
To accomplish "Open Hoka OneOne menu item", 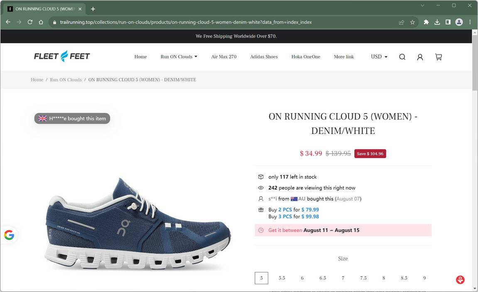I will coord(306,57).
